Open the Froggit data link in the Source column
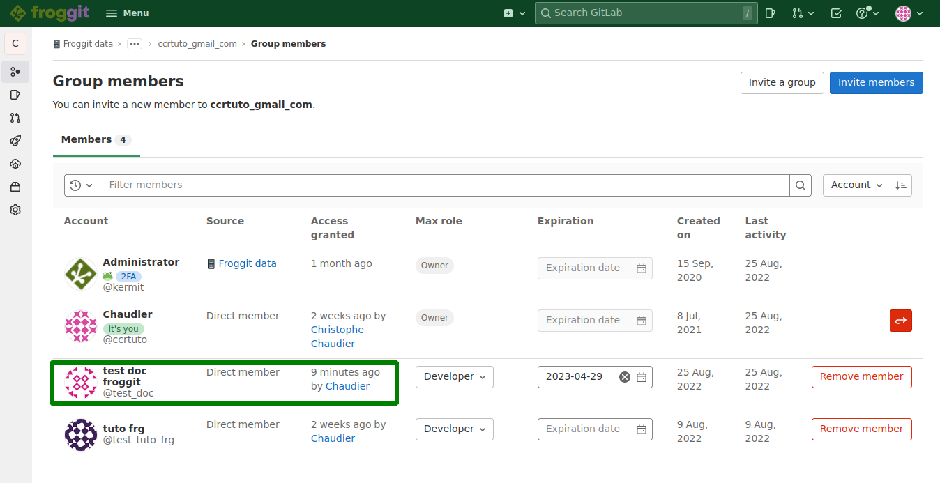 (247, 264)
